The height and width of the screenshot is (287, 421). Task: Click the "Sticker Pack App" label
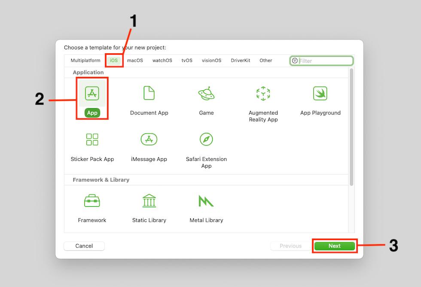[92, 159]
